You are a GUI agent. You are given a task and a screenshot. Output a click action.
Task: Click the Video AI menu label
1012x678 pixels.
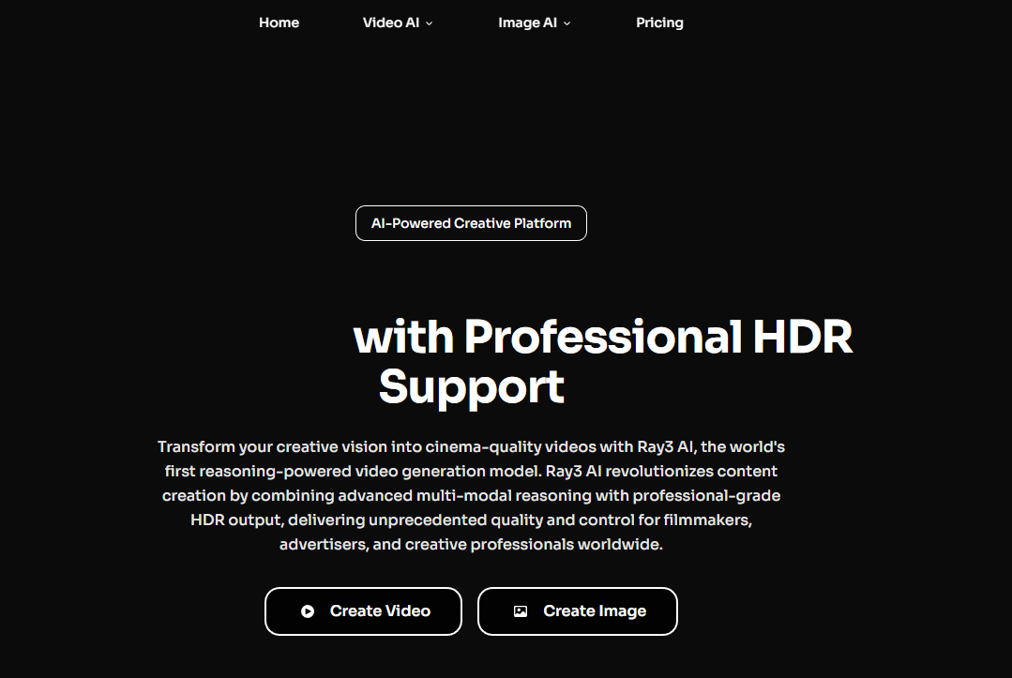(x=390, y=23)
